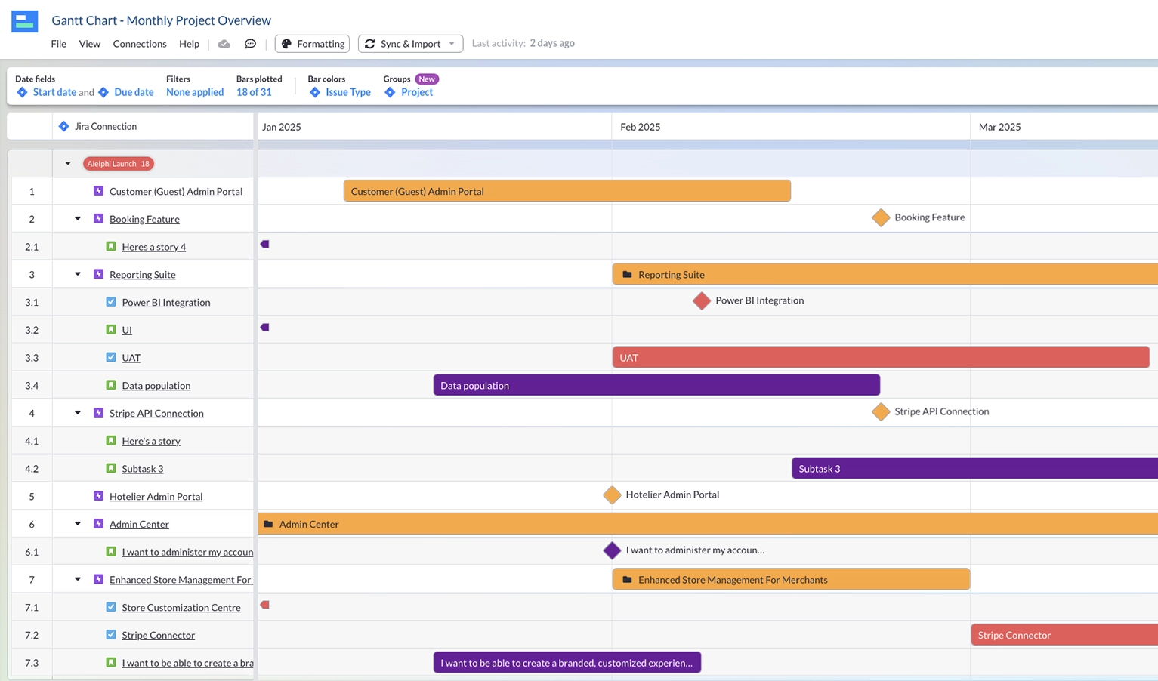The image size is (1158, 681).
Task: Collapse the Reporting Suite row
Action: tap(78, 274)
